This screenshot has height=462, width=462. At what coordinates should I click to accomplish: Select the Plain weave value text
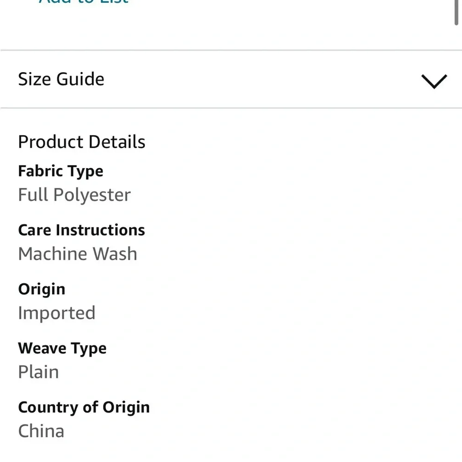coord(38,372)
